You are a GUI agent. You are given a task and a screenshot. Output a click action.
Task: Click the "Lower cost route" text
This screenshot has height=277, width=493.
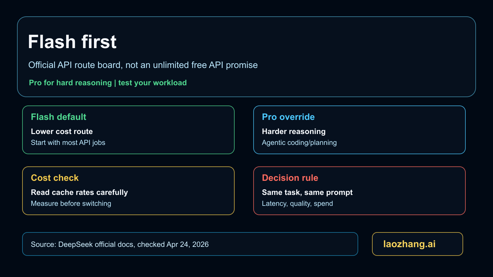pos(62,131)
